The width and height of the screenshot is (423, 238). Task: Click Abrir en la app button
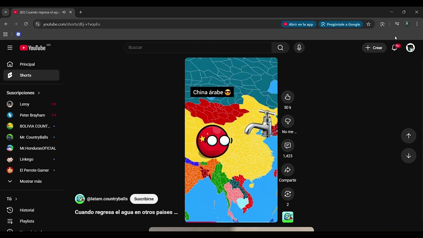pyautogui.click(x=298, y=24)
